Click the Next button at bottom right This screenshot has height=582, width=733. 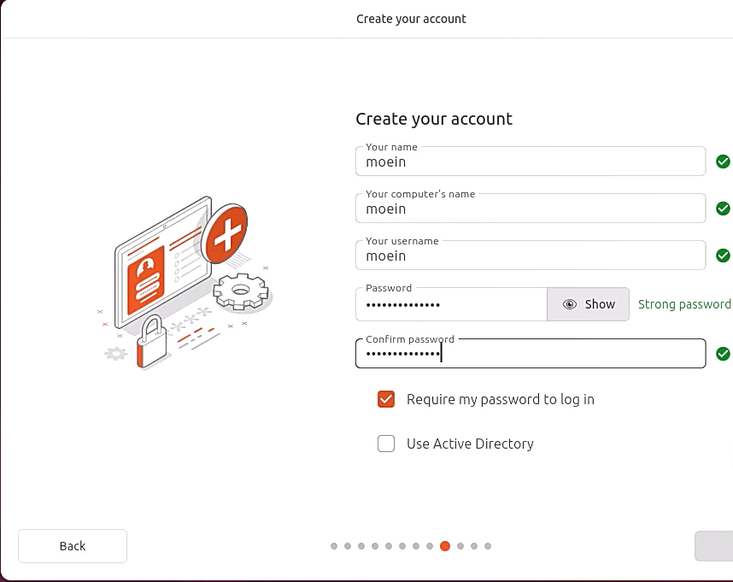718,545
